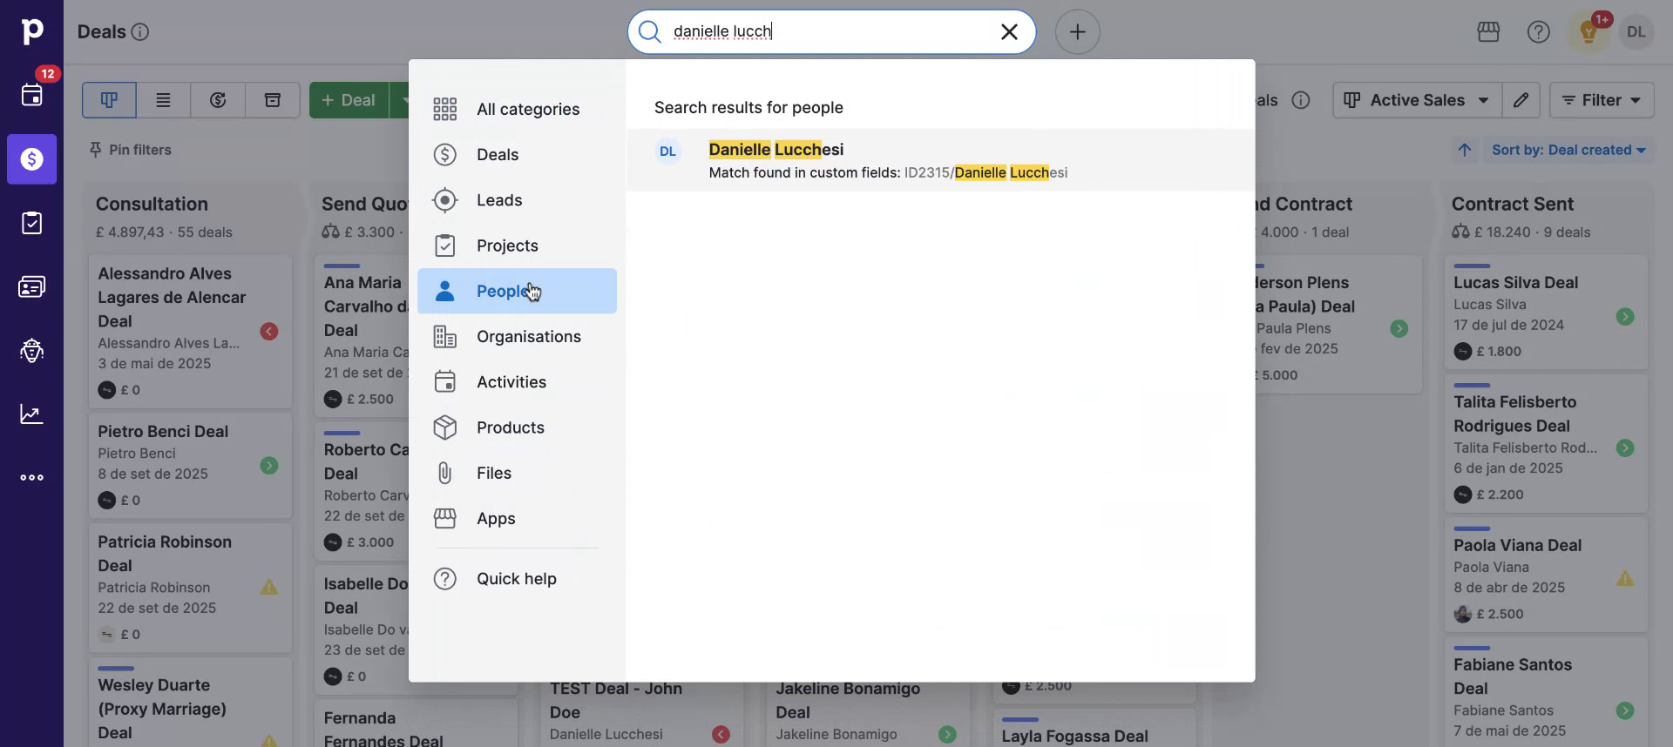This screenshot has width=1673, height=747.
Task: Click the red overdue icon on Alessandro deal
Action: click(x=269, y=332)
